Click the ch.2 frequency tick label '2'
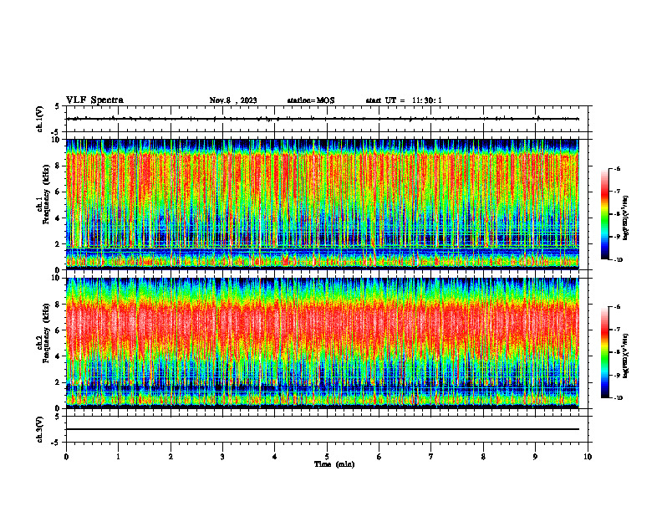Screen dimensions: 662x512 (x=58, y=382)
